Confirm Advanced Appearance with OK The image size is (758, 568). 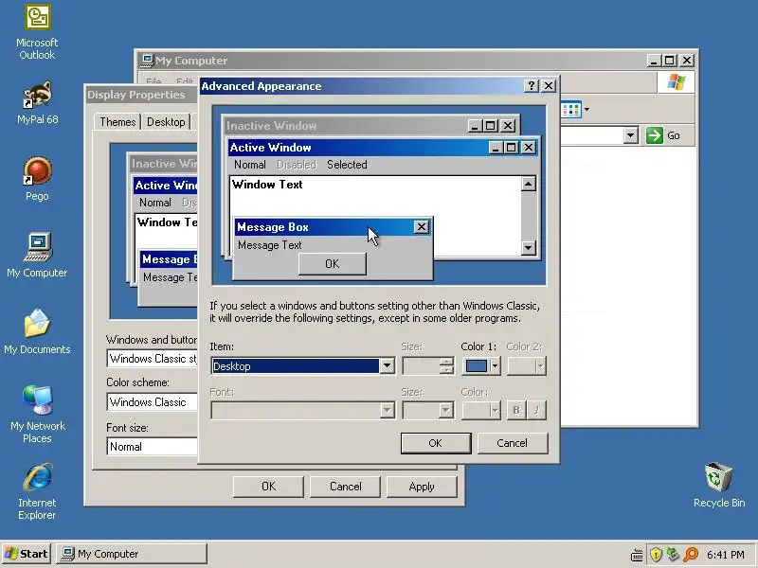tap(436, 443)
